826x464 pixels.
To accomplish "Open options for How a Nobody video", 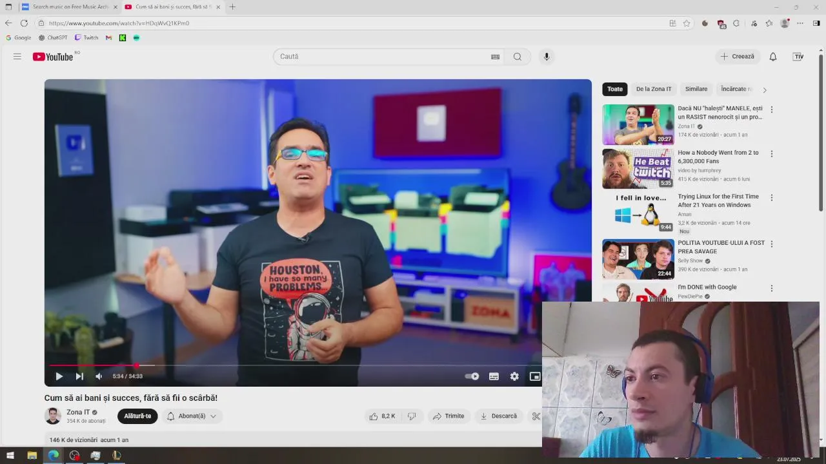I will pyautogui.click(x=771, y=154).
